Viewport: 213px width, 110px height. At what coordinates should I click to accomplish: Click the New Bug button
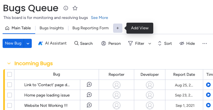pos(13,43)
